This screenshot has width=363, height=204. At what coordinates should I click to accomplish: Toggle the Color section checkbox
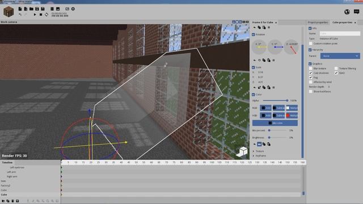pos(254,95)
